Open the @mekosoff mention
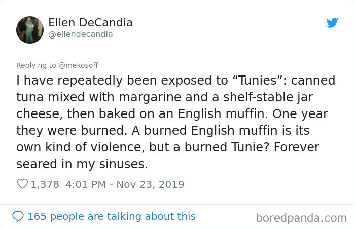The height and width of the screenshot is (229, 355). 78,65
